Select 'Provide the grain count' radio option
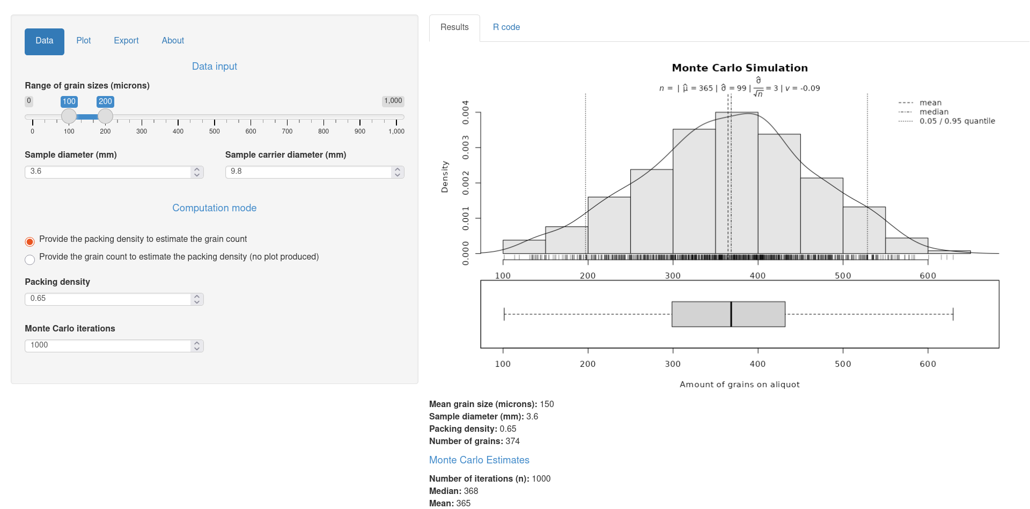 (x=30, y=260)
